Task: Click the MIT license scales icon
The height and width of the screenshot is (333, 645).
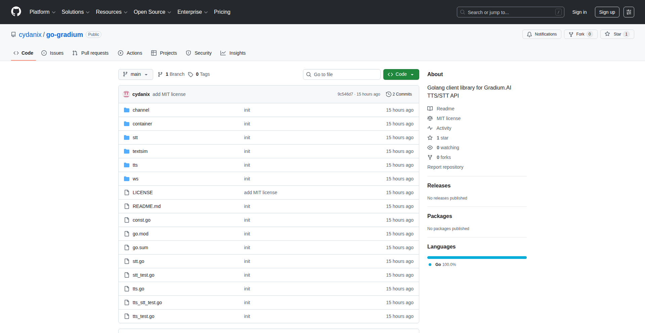Action: click(430, 118)
